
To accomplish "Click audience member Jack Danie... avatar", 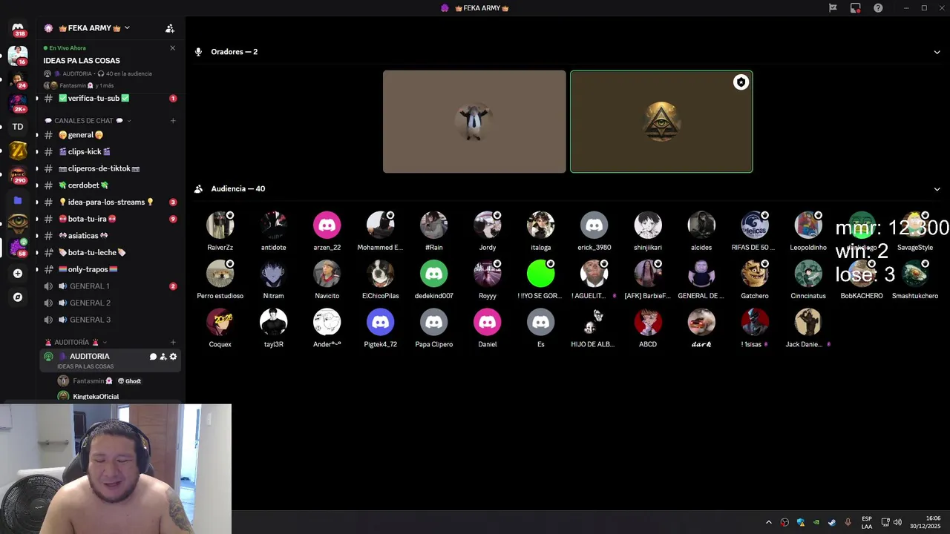I will coord(807,322).
